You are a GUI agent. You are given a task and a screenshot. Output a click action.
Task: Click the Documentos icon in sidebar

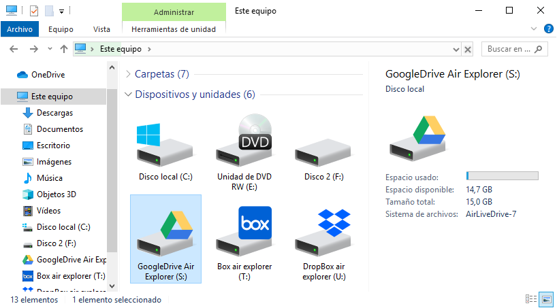click(28, 129)
